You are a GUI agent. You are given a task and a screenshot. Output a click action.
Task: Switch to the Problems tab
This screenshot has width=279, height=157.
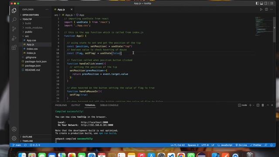[x=61, y=105]
